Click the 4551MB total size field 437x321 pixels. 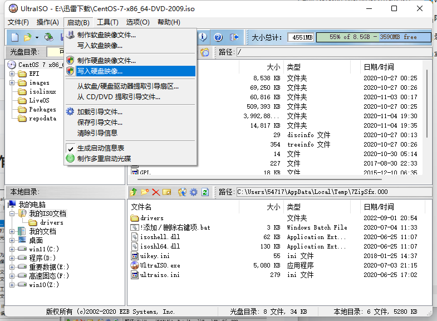301,37
